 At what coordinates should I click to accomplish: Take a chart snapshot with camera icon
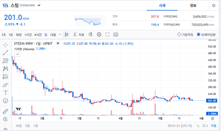click(x=116, y=35)
